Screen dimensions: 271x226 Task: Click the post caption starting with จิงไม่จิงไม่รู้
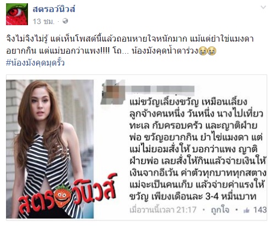click(130, 45)
